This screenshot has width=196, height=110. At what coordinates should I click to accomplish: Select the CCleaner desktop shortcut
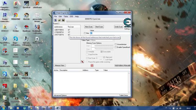tap(5, 52)
